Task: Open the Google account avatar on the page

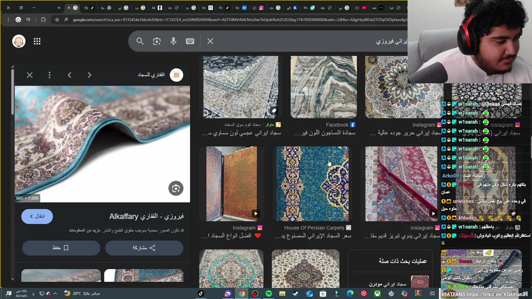Action: [19, 41]
